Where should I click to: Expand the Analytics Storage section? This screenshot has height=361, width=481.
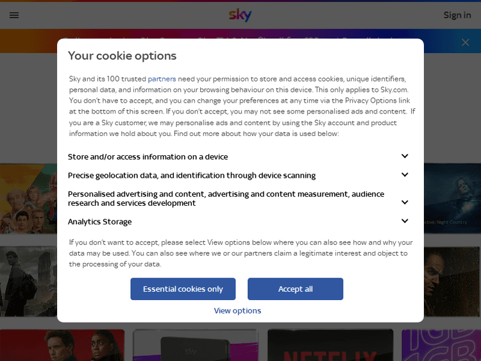pyautogui.click(x=405, y=221)
